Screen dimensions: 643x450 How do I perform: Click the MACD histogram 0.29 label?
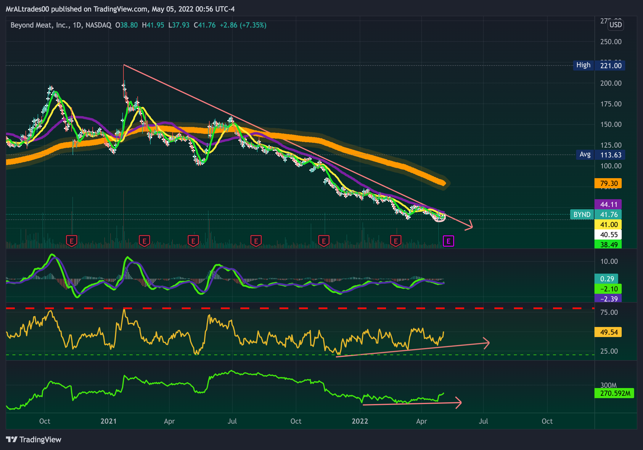click(x=606, y=279)
